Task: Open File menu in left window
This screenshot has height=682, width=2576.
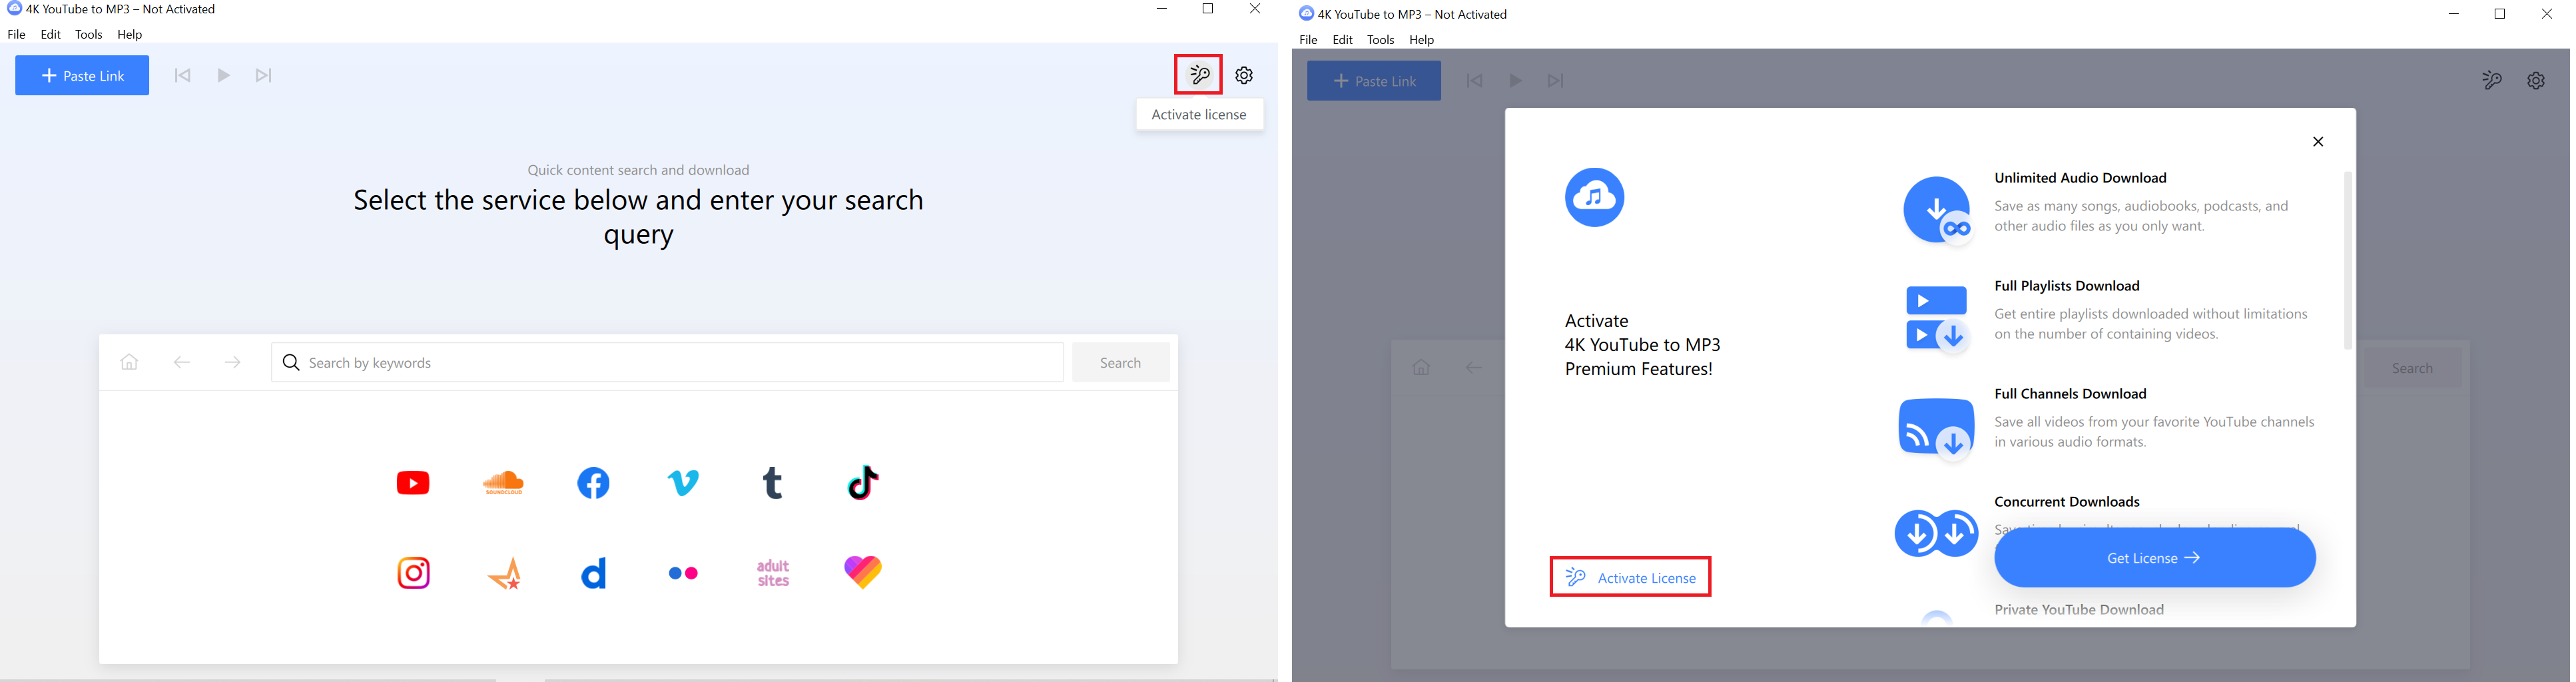Action: click(x=17, y=35)
